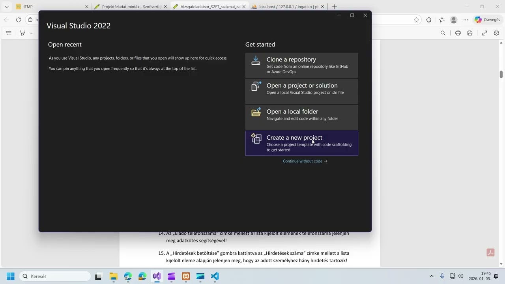Click the red Adobe PDF icon
Image resolution: width=505 pixels, height=284 pixels.
point(490,252)
